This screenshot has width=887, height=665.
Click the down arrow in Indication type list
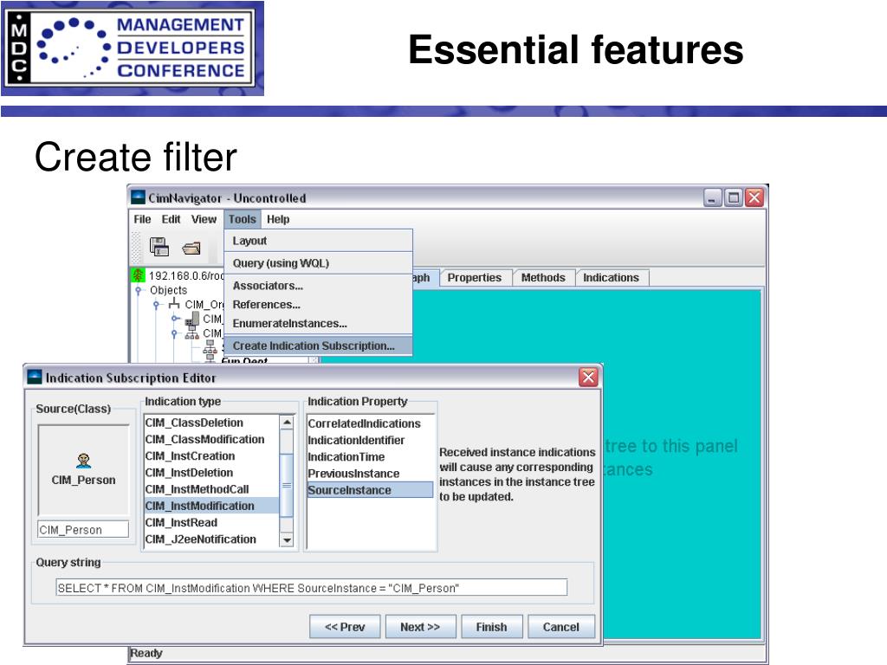[287, 540]
